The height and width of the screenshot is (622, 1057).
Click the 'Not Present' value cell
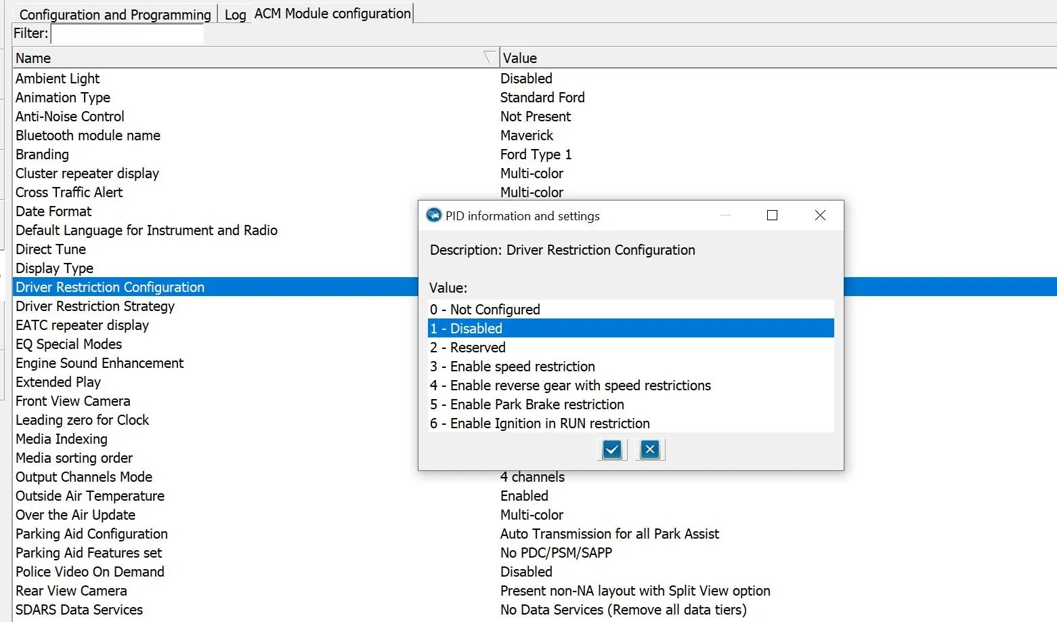point(536,117)
